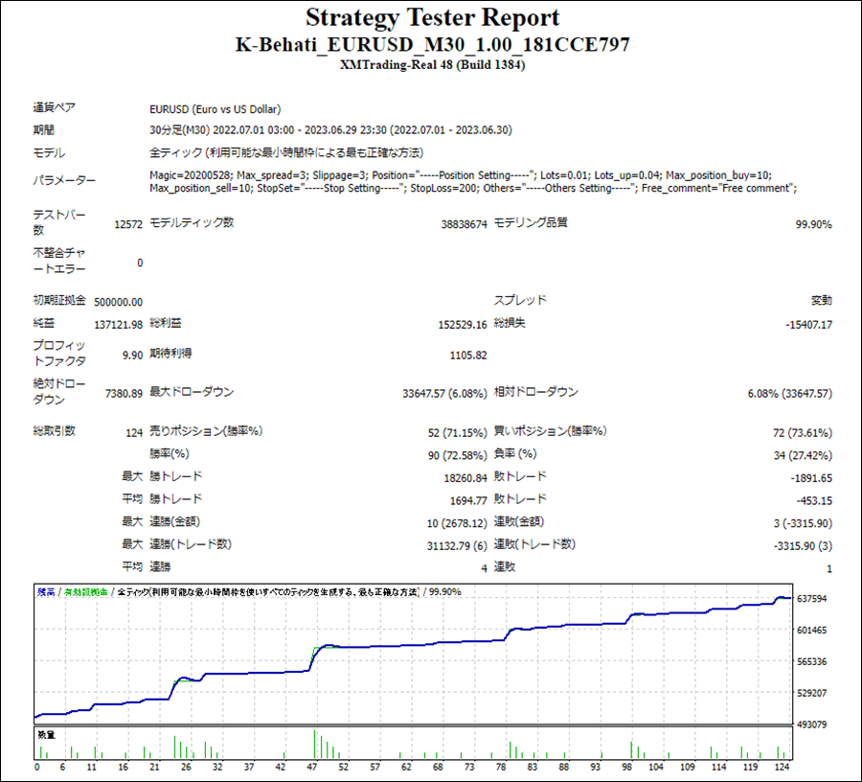
Task: Click chart y-axis label 565336
Action: 811,661
